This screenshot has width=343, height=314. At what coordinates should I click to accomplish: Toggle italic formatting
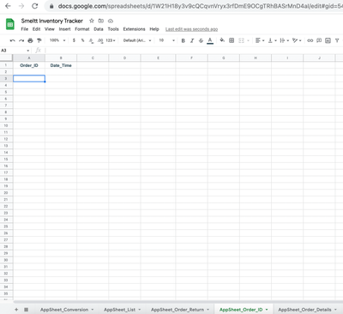pos(192,40)
